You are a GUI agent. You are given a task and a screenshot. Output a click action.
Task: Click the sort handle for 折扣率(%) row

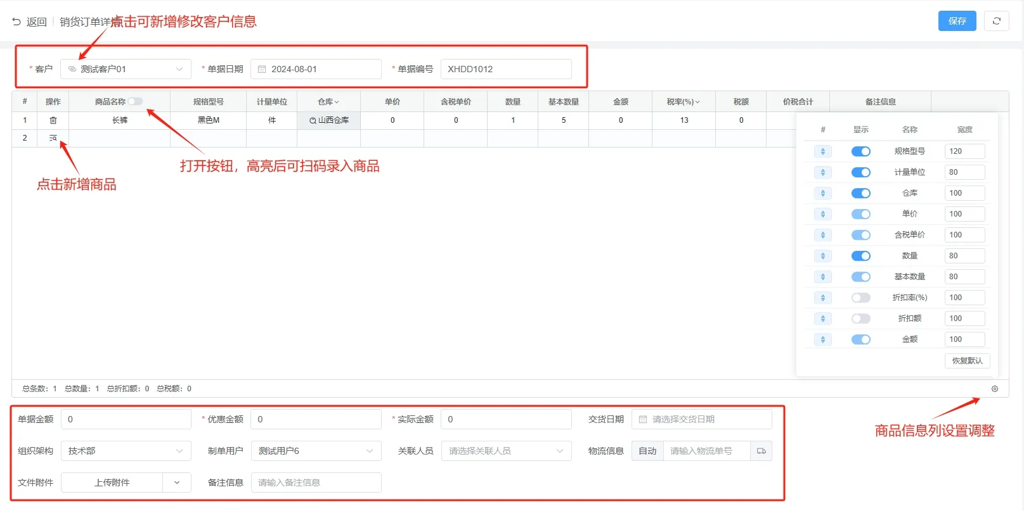pos(823,298)
